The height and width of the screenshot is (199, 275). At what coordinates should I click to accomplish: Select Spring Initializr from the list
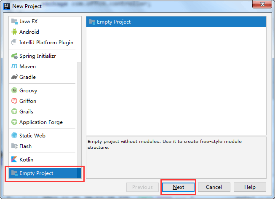click(x=43, y=56)
